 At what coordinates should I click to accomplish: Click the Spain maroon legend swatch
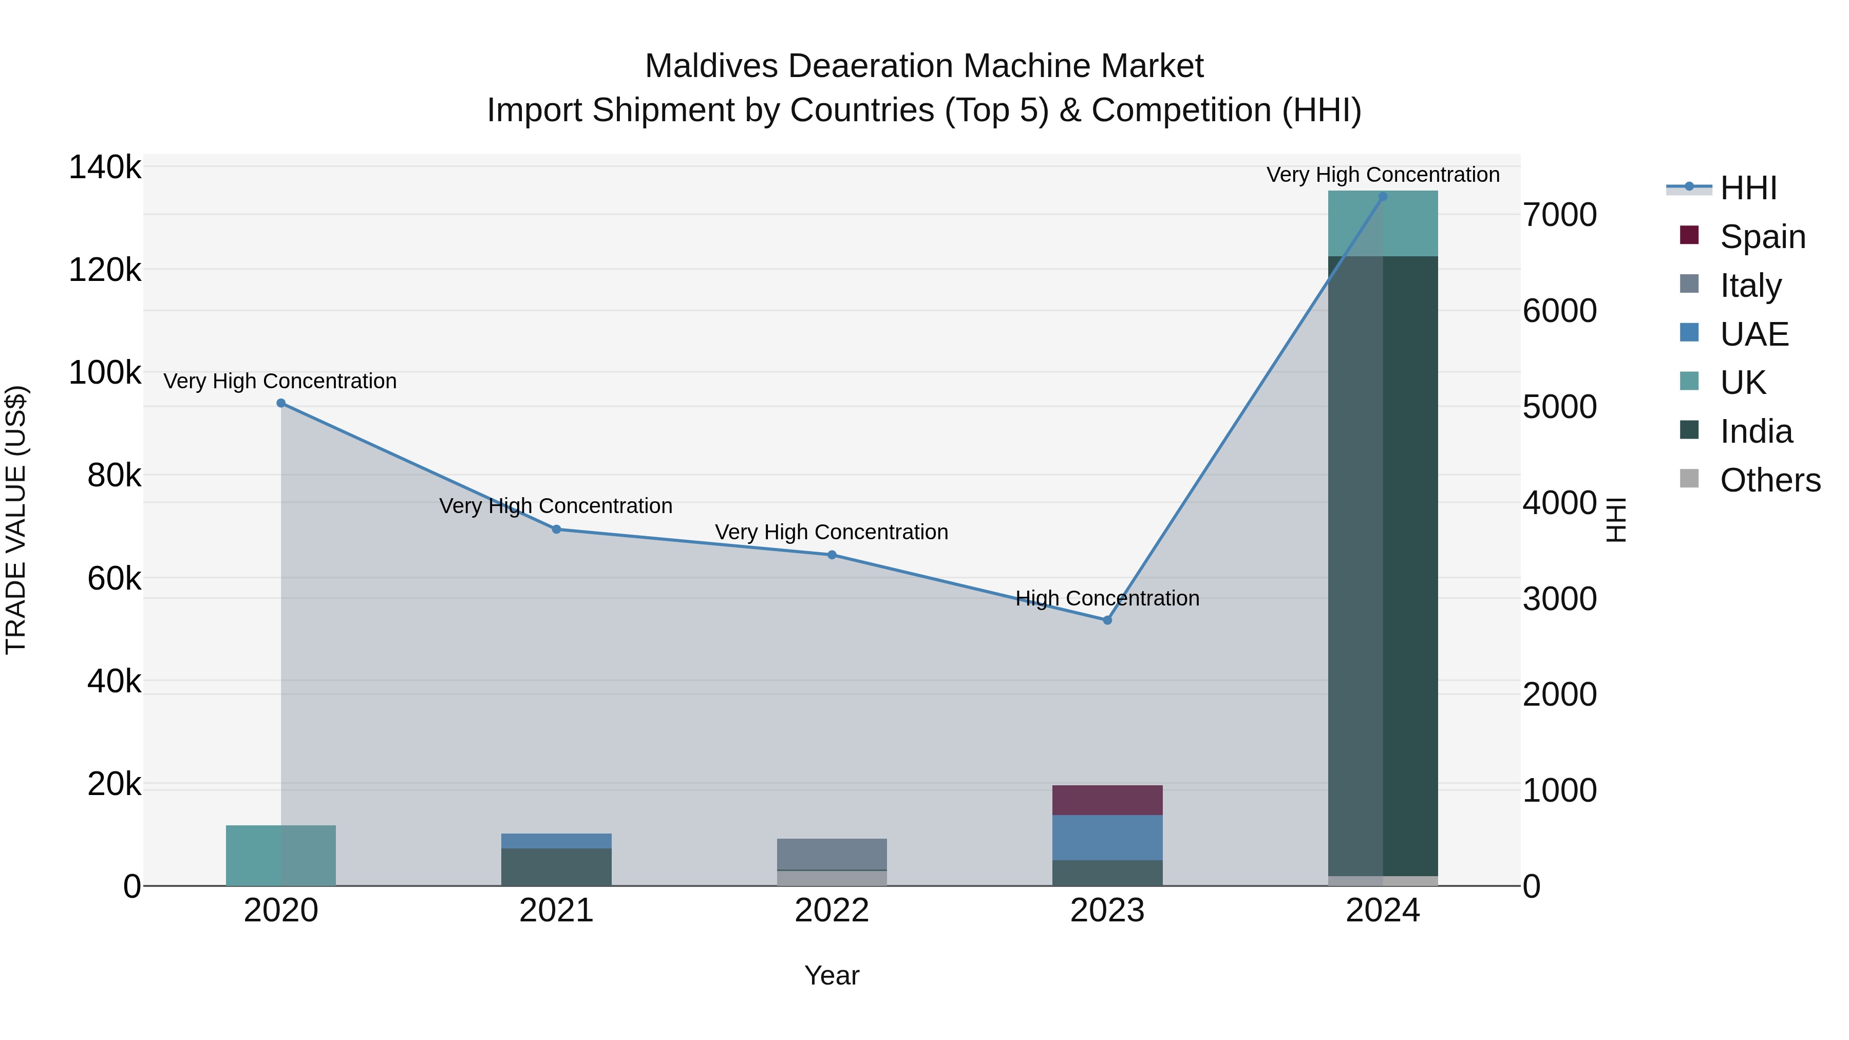[x=1690, y=235]
